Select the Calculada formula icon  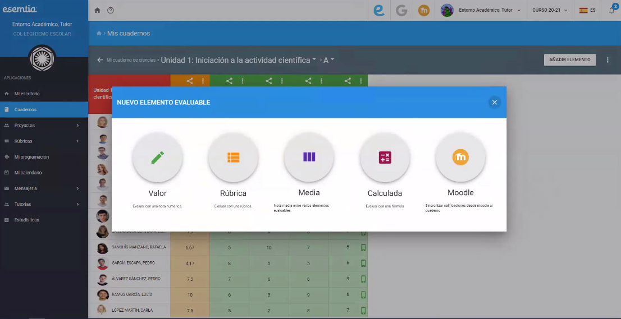tap(385, 158)
